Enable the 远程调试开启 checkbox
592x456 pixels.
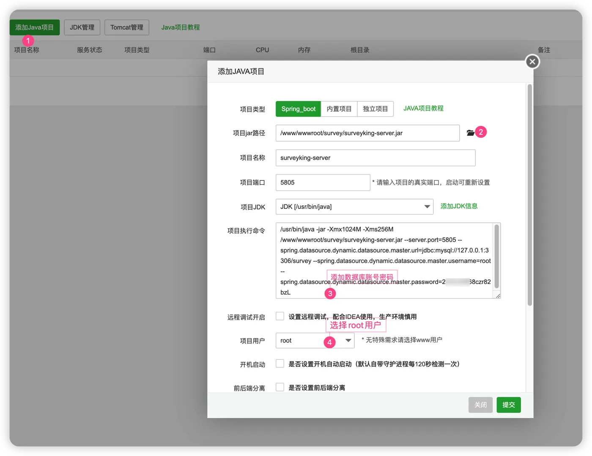point(280,316)
